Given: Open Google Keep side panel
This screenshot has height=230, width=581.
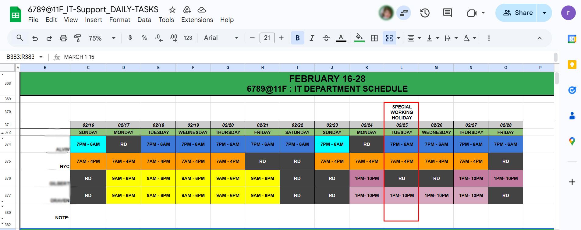Looking at the screenshot, I should point(572,65).
